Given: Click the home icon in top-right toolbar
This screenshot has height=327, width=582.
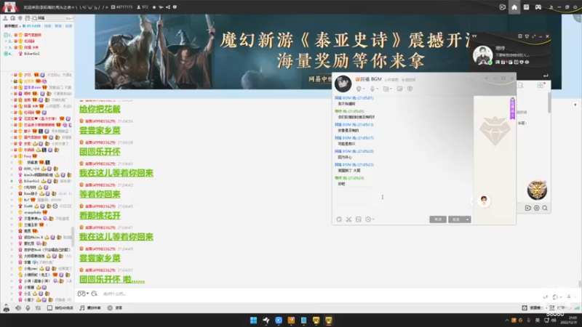Looking at the screenshot, I should pos(514,7).
